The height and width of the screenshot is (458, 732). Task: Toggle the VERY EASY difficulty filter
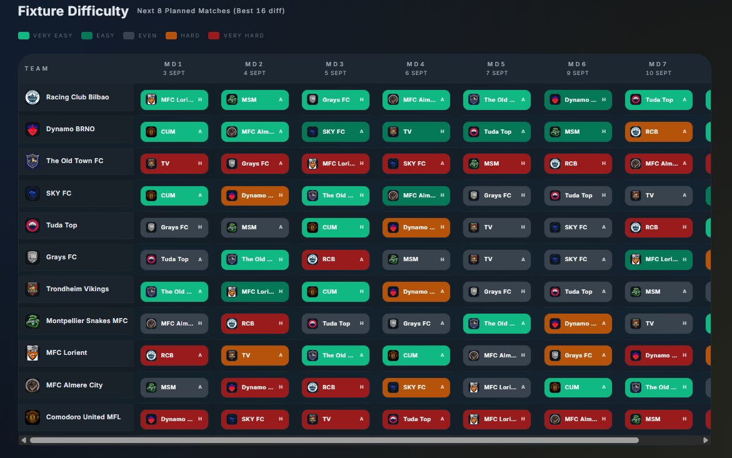24,36
